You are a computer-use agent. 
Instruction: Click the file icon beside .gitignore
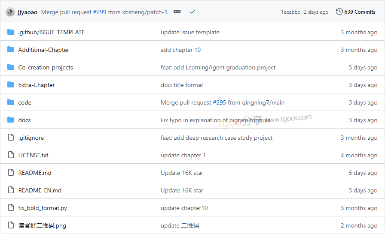tap(11, 138)
